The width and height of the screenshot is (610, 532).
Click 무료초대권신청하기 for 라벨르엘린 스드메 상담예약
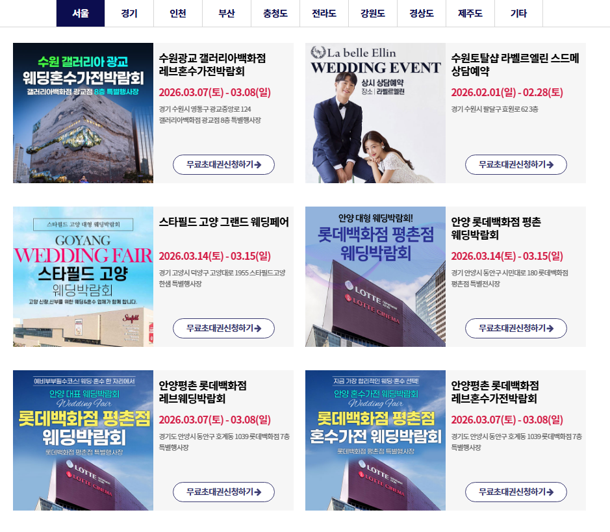click(x=516, y=164)
